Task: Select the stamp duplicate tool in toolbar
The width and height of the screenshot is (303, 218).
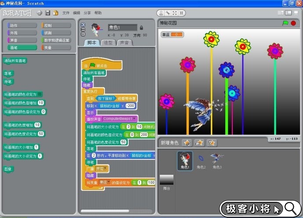Action: (162, 13)
